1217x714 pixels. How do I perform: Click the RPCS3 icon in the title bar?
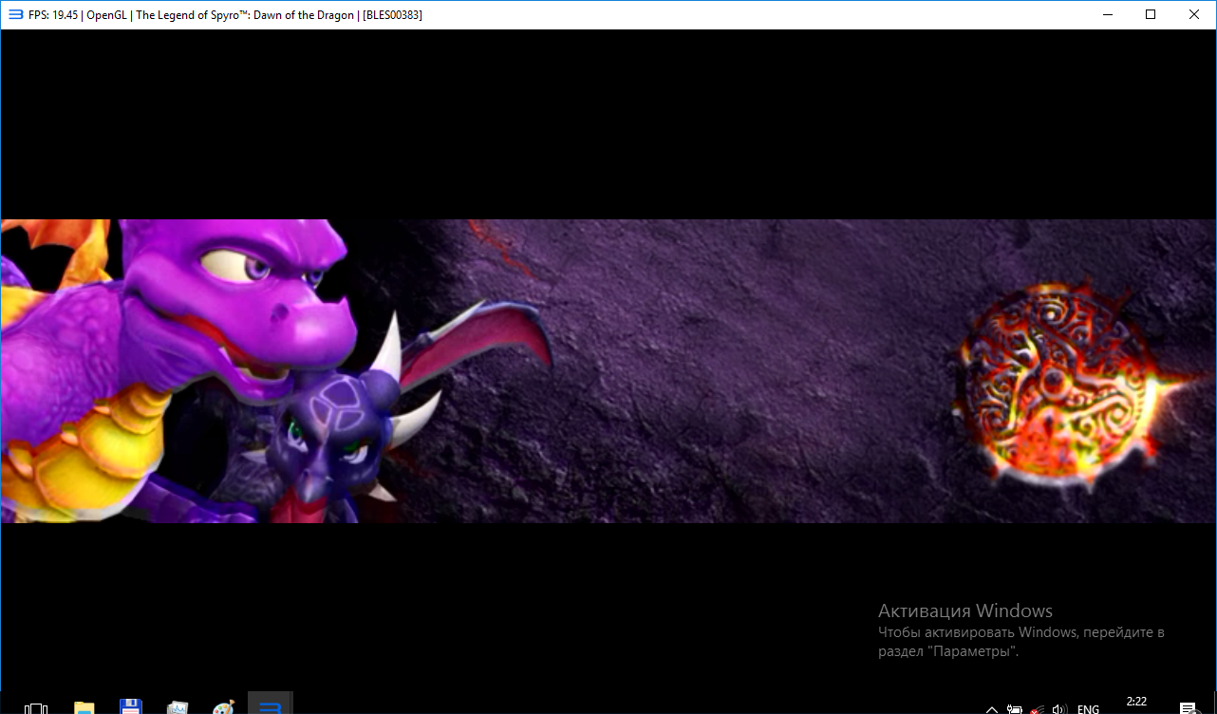pyautogui.click(x=15, y=14)
